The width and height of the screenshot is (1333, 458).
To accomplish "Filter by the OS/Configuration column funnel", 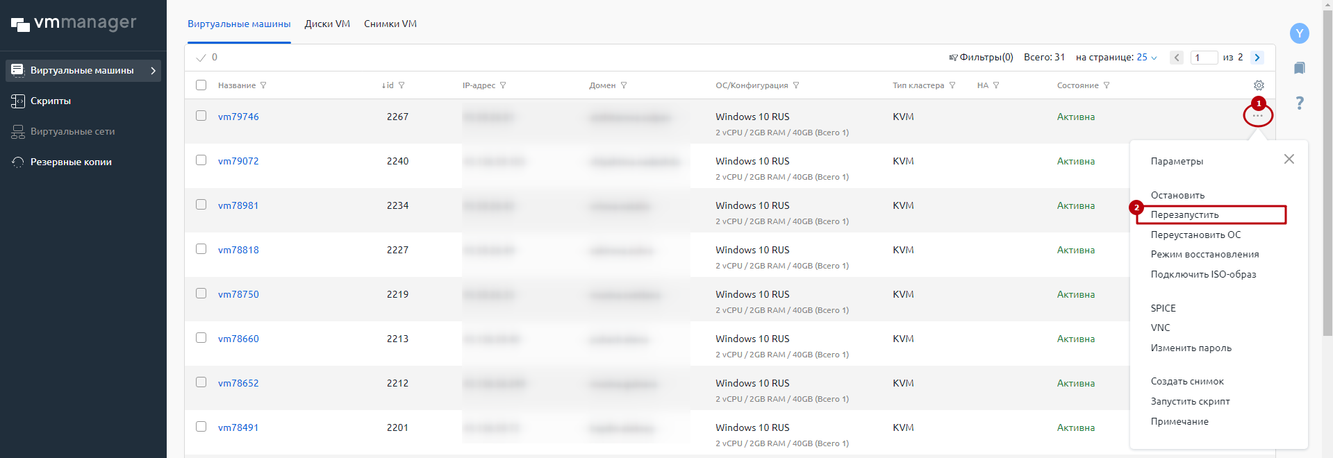I will (x=796, y=85).
